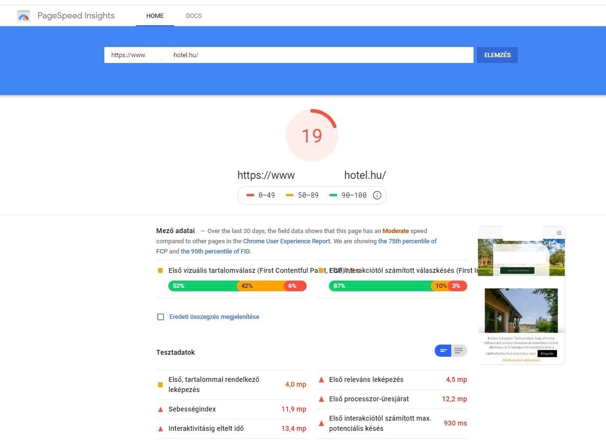Screen dimensions: 606x442
Task: Click the 95th percentile of FID link
Action: (215, 251)
